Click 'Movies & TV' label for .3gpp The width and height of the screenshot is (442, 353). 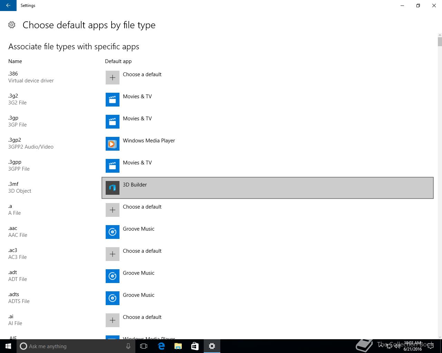tap(137, 163)
